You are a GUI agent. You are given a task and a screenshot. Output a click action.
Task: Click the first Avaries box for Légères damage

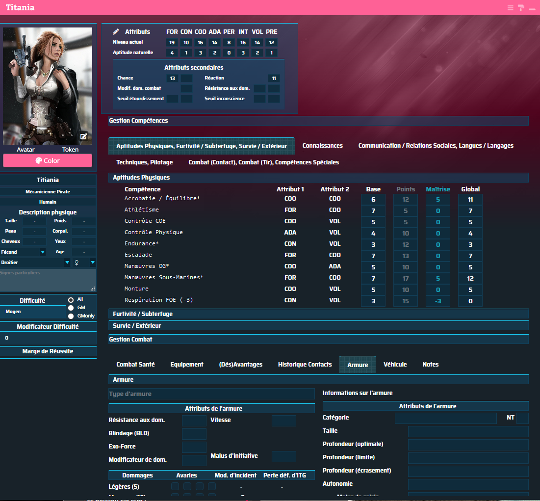click(175, 486)
